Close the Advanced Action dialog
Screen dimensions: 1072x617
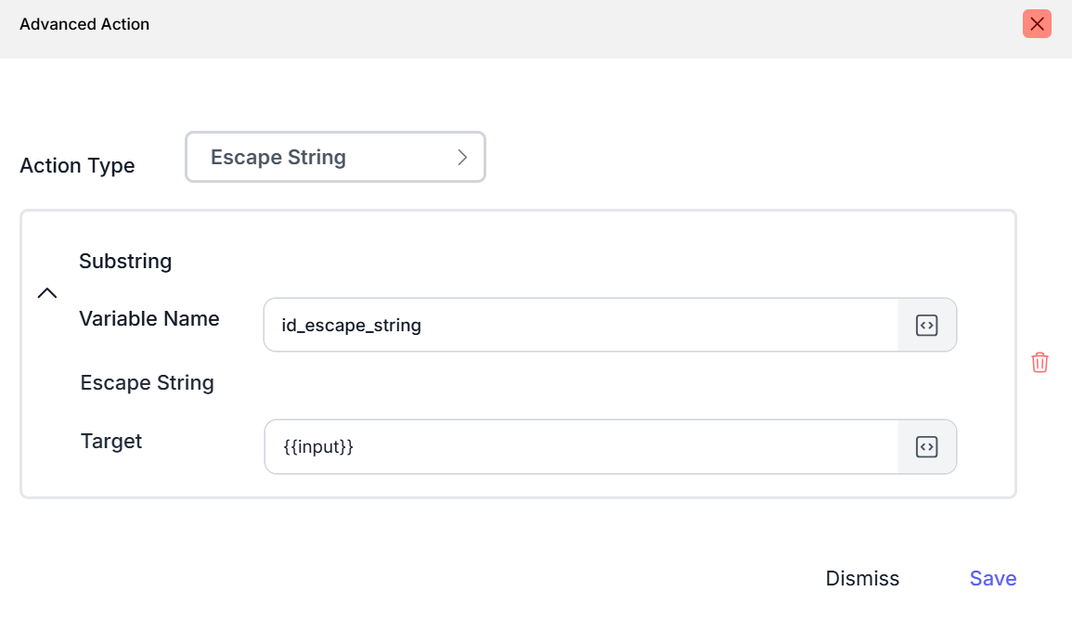coord(1037,24)
